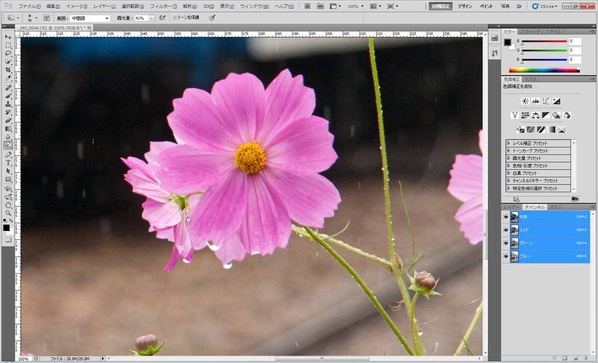Image resolution: width=598 pixels, height=363 pixels.
Task: Select the Clone Stamp tool
Action: coord(8,104)
